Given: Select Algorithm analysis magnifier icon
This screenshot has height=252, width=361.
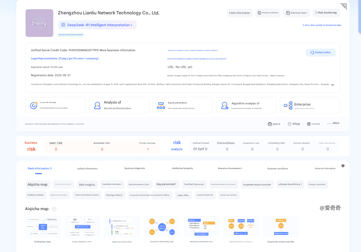Looking at the screenshot, I should click(225, 105).
